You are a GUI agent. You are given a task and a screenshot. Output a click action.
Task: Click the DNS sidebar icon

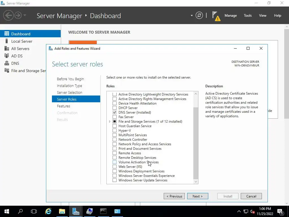coord(7,63)
